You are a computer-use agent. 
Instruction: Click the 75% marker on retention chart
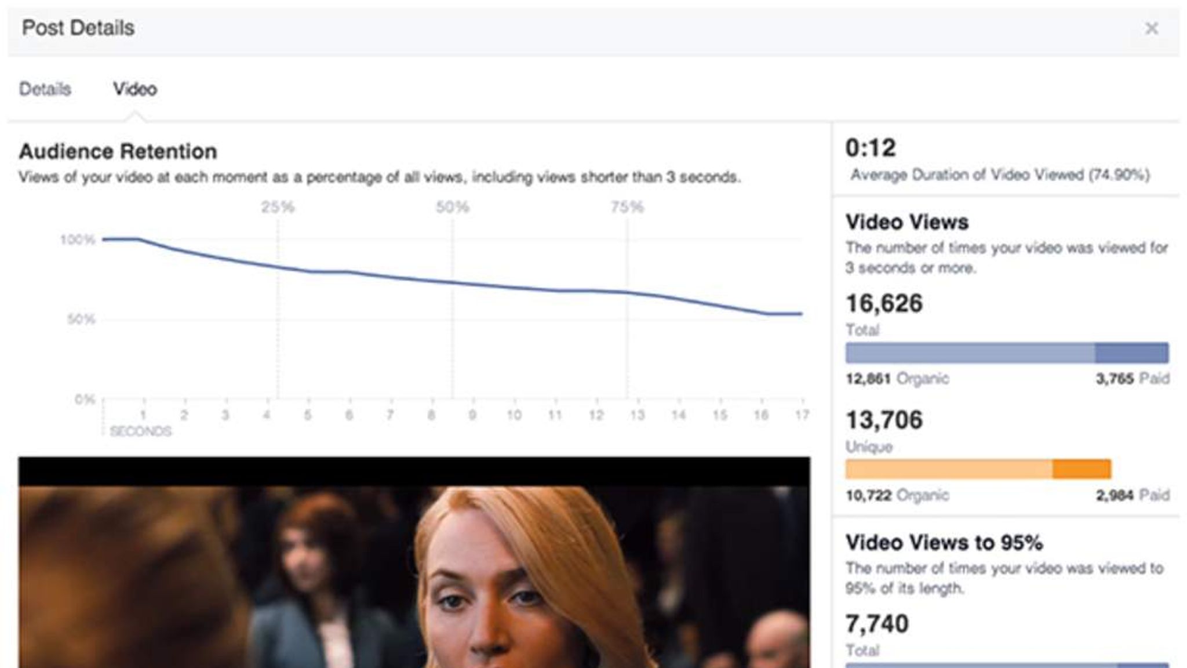627,208
